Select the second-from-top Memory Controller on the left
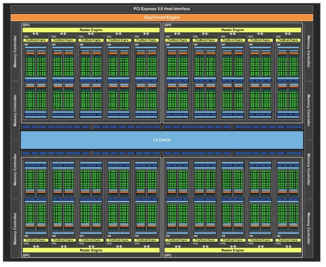The height and width of the screenshot is (267, 326). click(15, 110)
